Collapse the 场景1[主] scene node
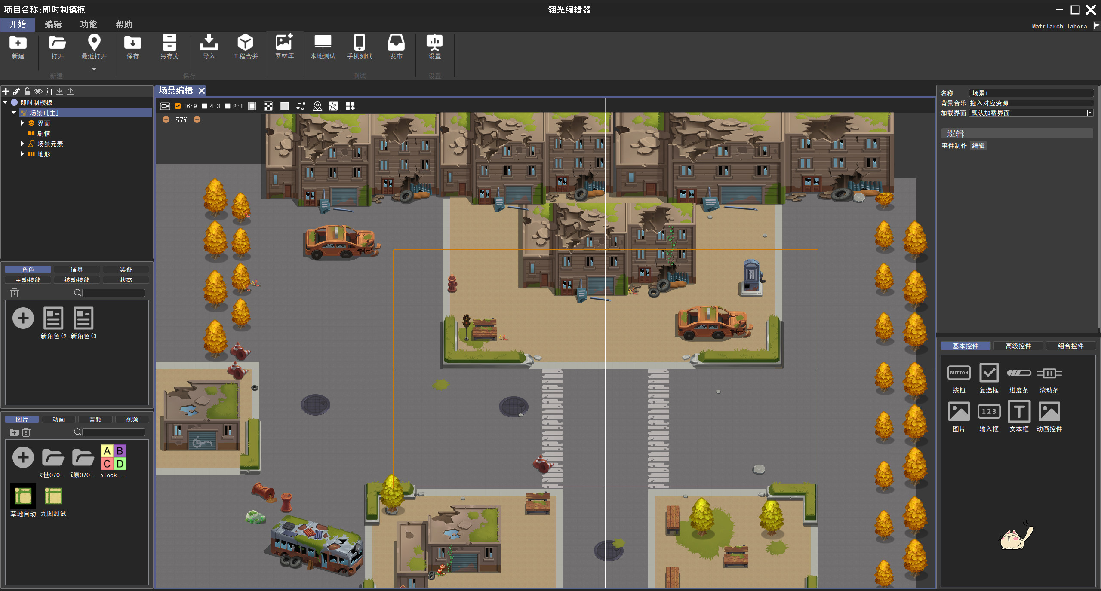The height and width of the screenshot is (591, 1101). pyautogui.click(x=13, y=112)
